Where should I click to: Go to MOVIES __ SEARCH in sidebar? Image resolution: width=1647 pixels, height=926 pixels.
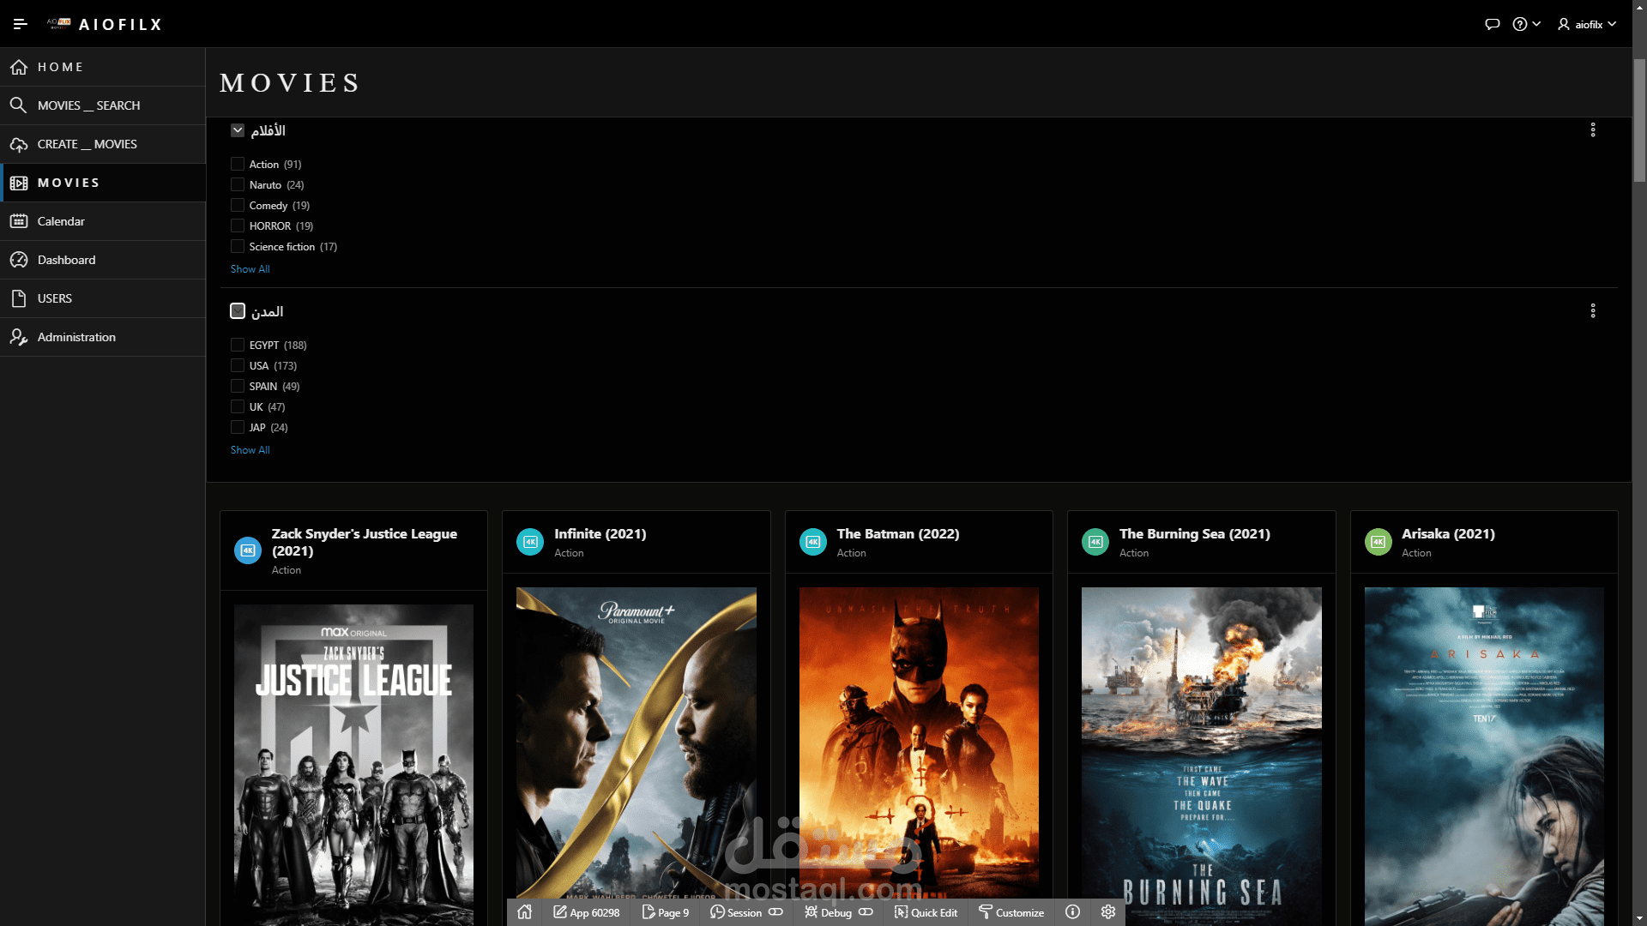88,105
